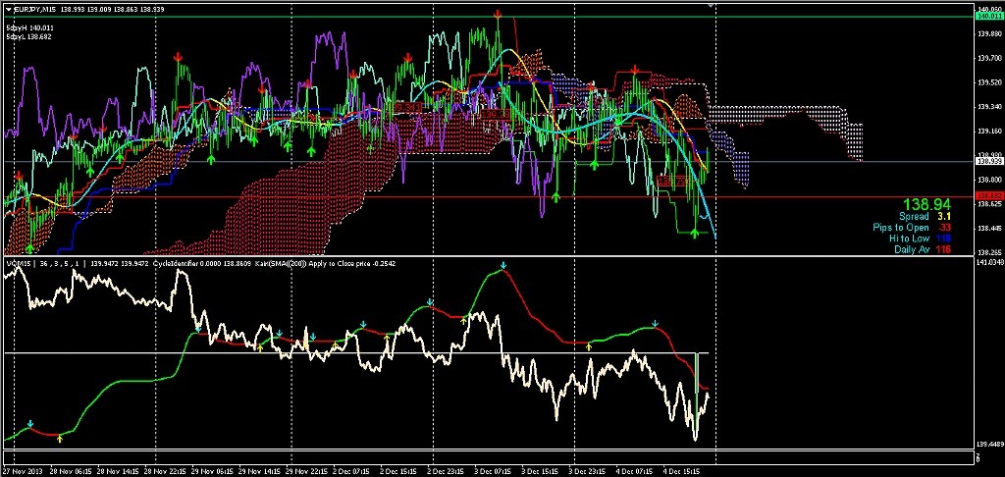Viewport: 1005px width, 477px height.
Task: Click the first yellow up arrow in indicator window
Action: [x=60, y=436]
